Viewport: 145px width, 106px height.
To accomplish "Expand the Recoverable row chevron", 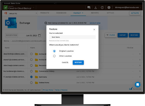I will point(140,65).
